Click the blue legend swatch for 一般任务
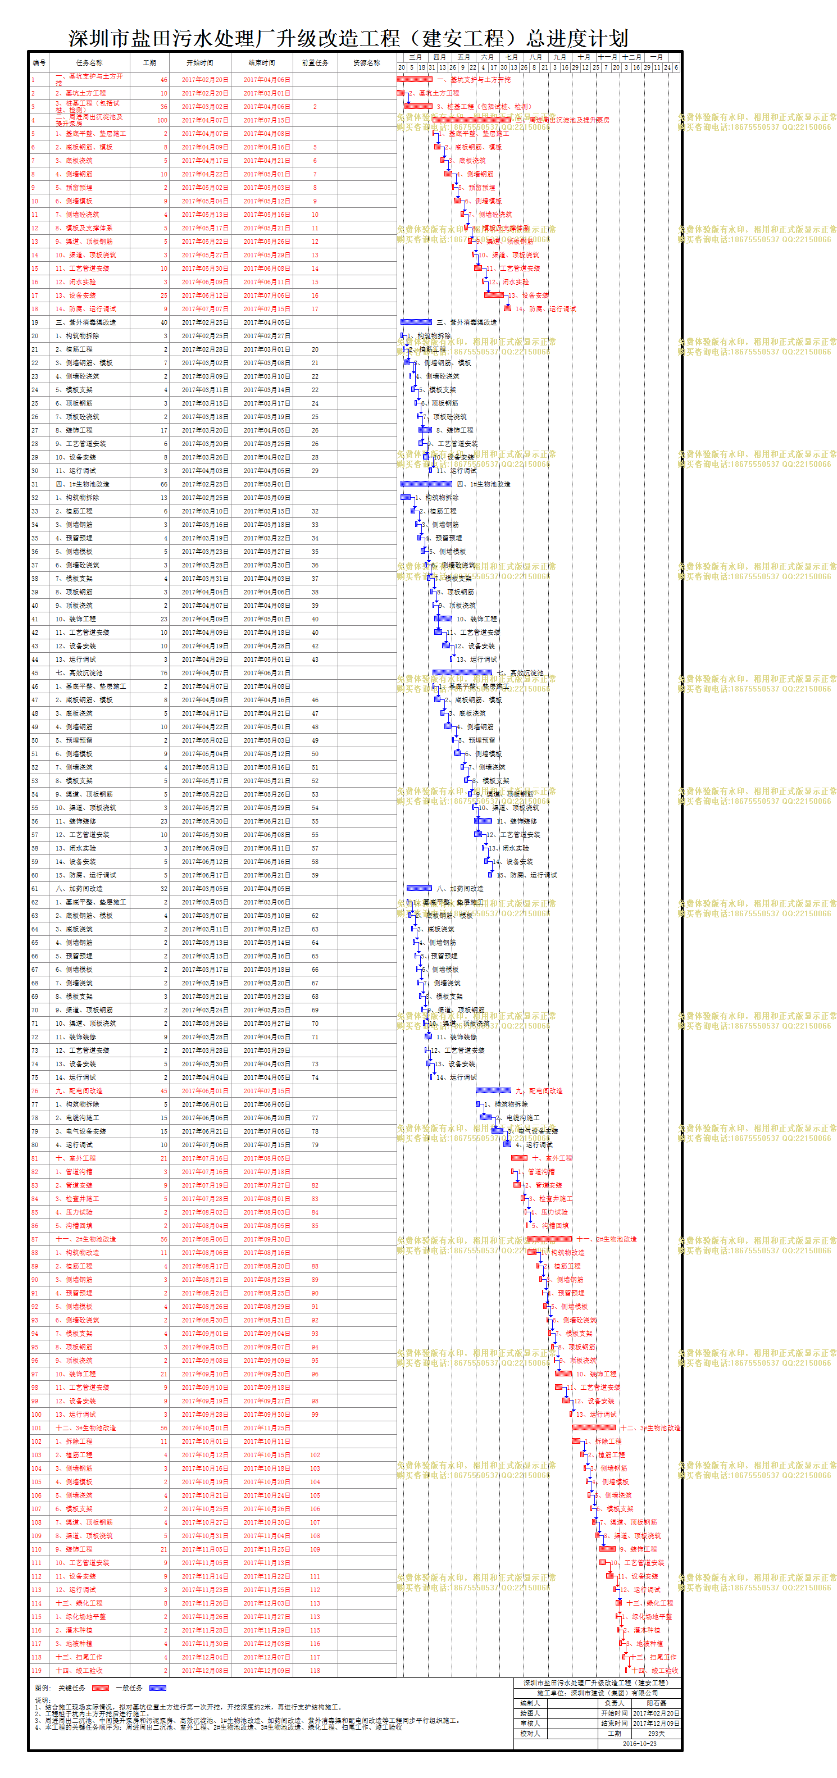 157,1688
